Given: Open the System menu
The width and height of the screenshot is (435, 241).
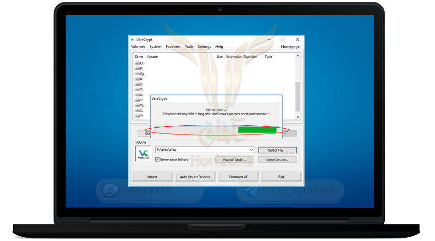Looking at the screenshot, I should (155, 47).
